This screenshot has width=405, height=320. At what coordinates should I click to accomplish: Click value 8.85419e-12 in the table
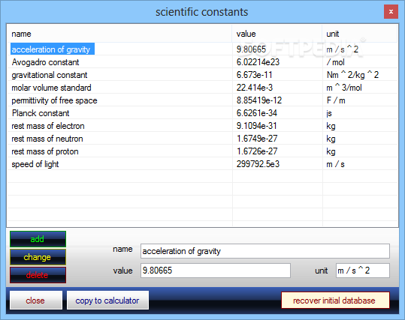259,100
